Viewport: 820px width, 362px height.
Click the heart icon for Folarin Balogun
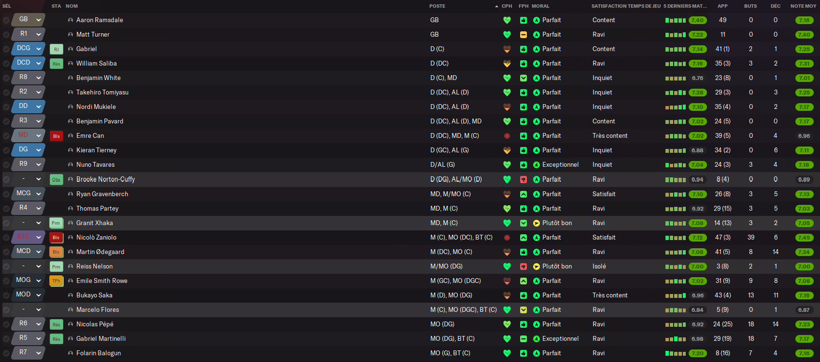tap(507, 353)
